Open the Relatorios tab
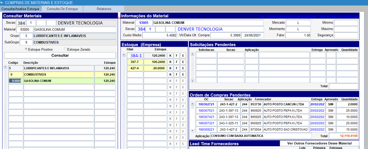This screenshot has width=368, height=149. click(104, 9)
